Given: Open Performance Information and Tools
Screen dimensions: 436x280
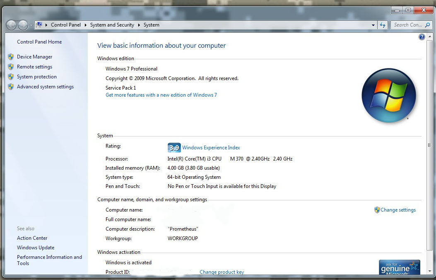Looking at the screenshot, I should tap(49, 260).
